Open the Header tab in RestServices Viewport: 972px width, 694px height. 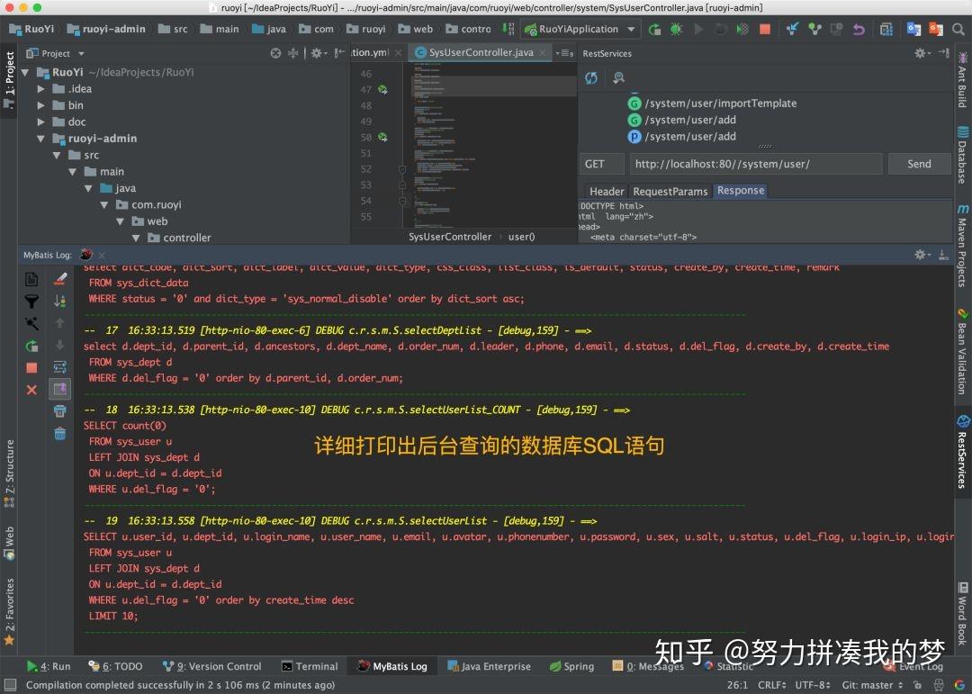(607, 192)
